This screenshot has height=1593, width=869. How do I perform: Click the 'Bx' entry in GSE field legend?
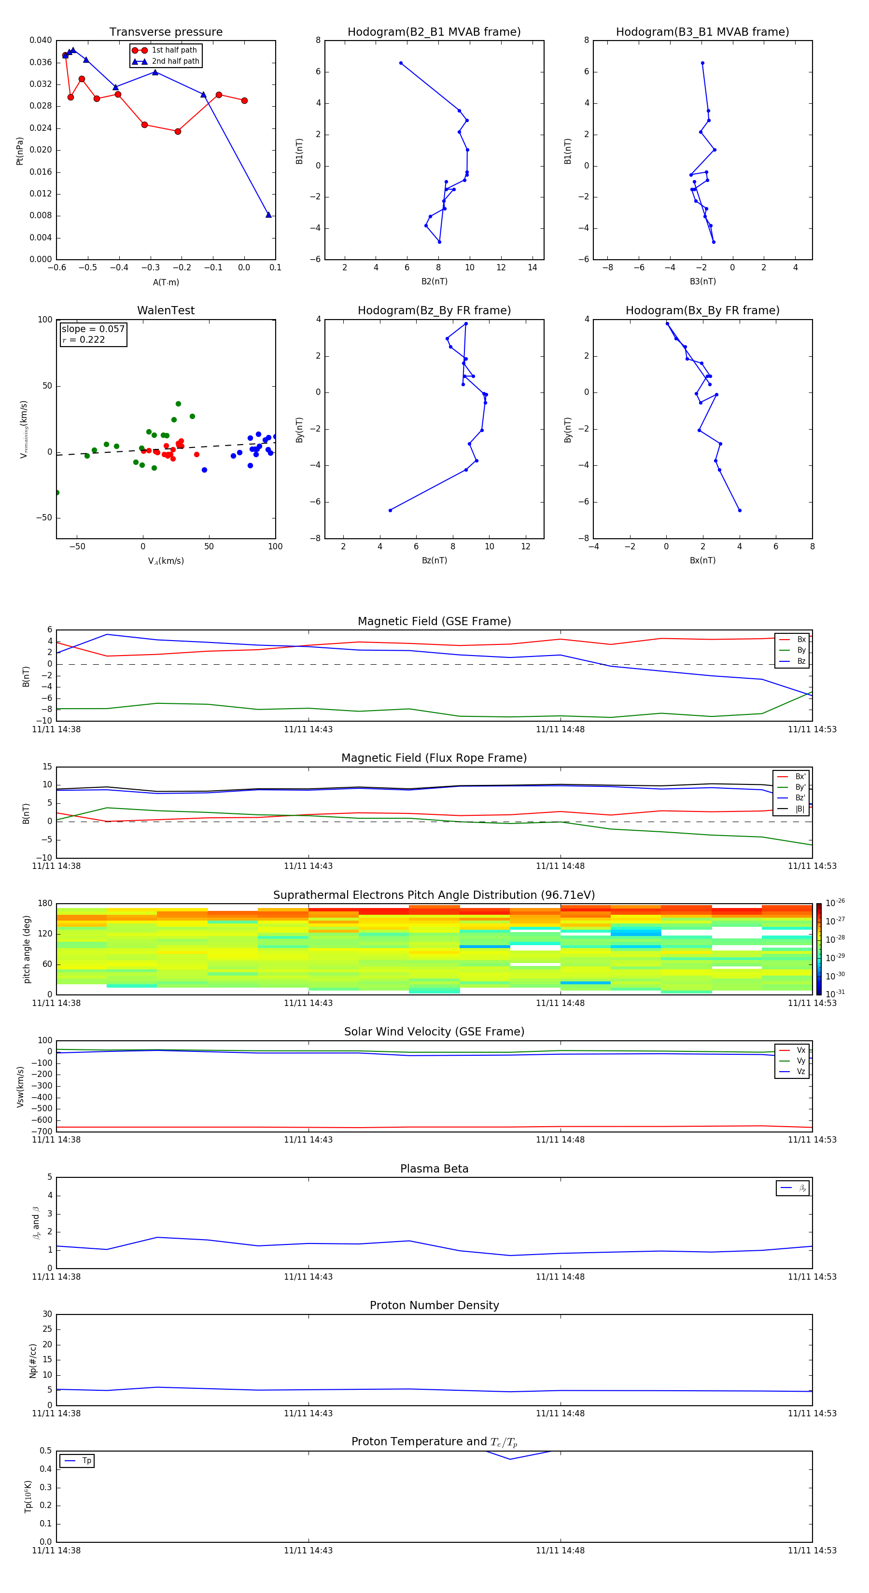click(x=792, y=640)
